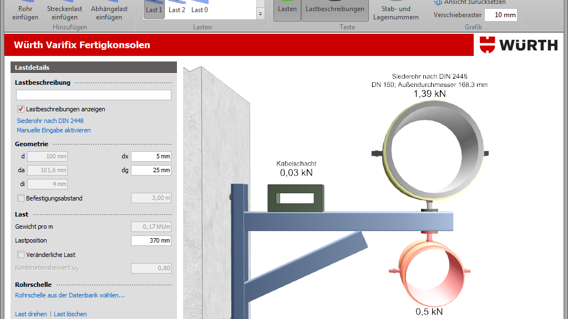Click the disabled d diameter field
568x319 pixels.
(x=48, y=156)
